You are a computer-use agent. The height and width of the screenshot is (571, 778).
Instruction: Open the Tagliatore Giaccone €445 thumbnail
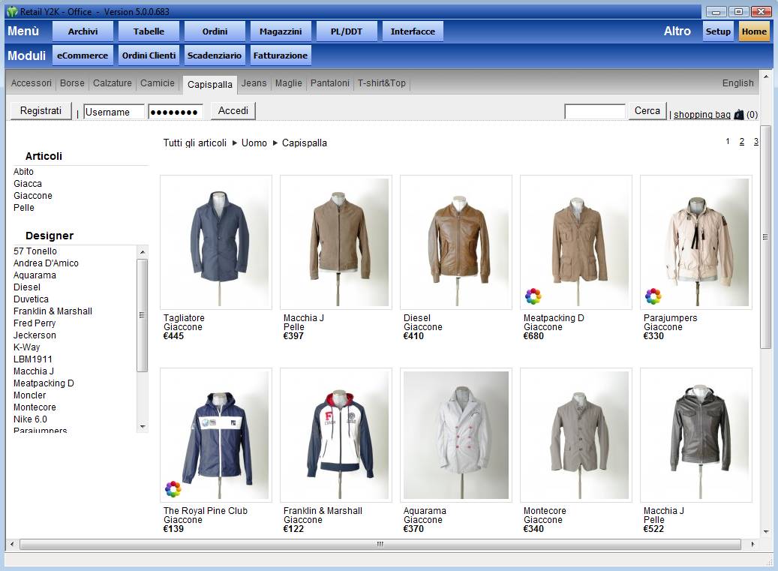(x=216, y=242)
